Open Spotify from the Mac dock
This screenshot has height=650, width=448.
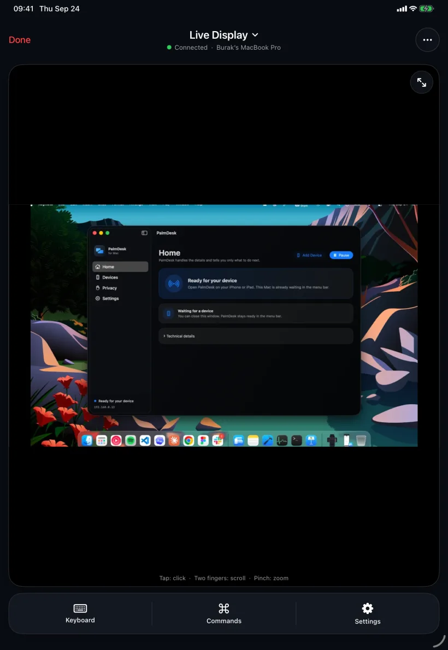click(130, 440)
